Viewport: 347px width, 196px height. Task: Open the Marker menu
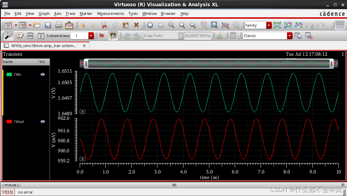[86, 14]
